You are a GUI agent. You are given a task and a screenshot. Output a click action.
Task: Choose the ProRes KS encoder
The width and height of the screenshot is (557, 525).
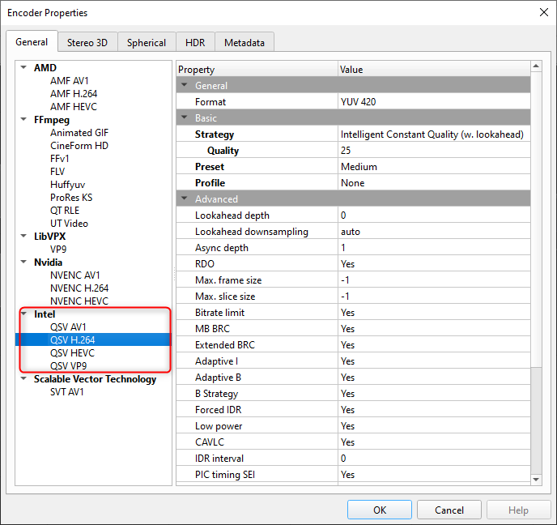pos(72,198)
